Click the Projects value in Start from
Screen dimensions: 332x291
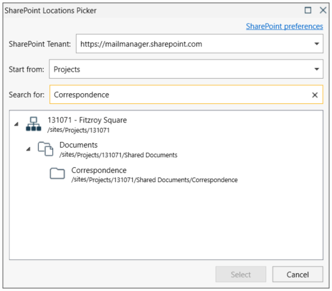click(x=67, y=69)
